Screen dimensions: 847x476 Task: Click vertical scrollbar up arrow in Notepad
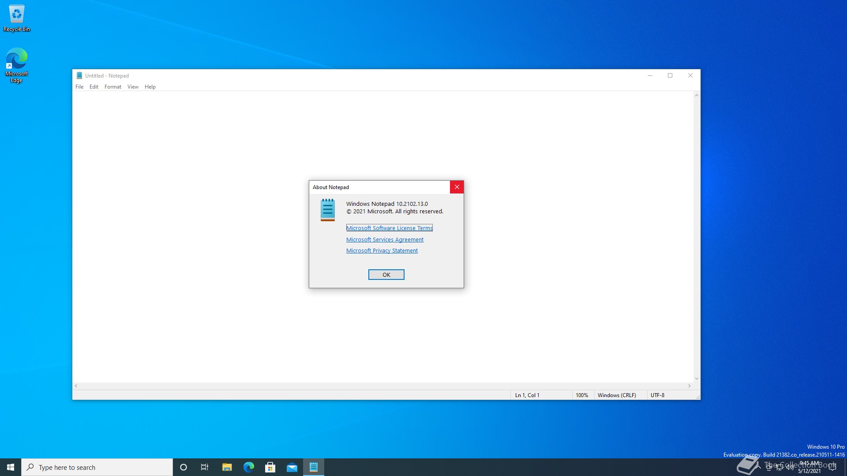coord(697,95)
